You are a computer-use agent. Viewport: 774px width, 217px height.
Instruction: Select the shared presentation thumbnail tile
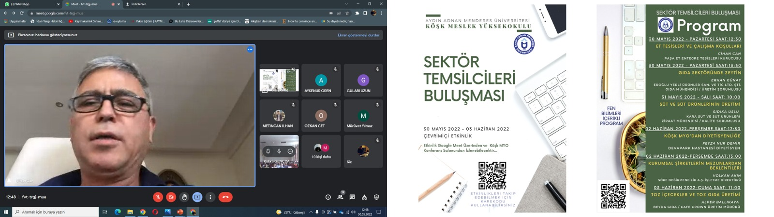click(279, 80)
